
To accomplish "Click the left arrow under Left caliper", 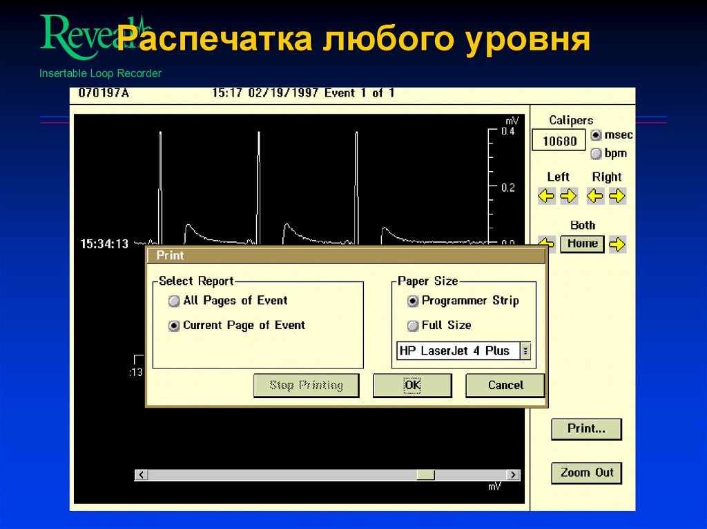I will 546,196.
